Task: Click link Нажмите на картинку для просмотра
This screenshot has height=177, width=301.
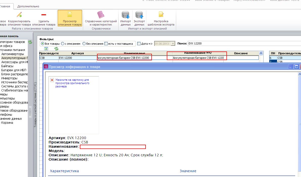Action: coord(72,83)
